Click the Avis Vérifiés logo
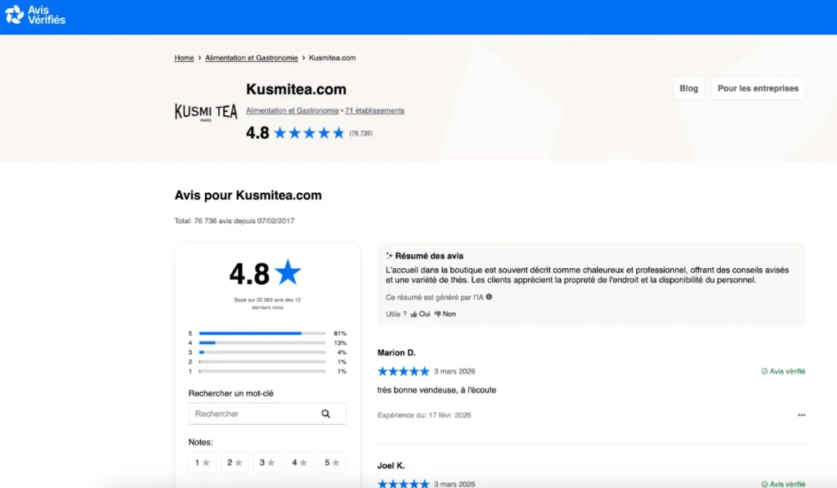The image size is (837, 488). (x=36, y=15)
